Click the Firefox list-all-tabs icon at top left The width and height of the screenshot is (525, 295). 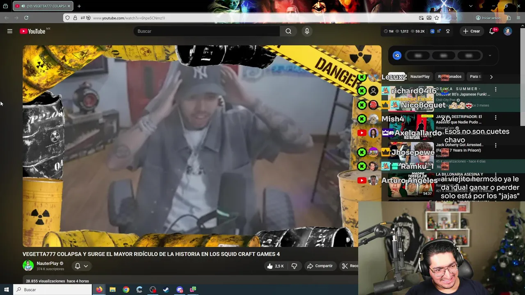[5, 6]
